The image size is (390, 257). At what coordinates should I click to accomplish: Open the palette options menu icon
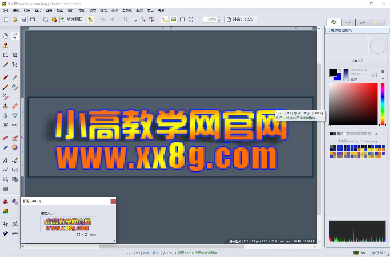click(x=383, y=134)
